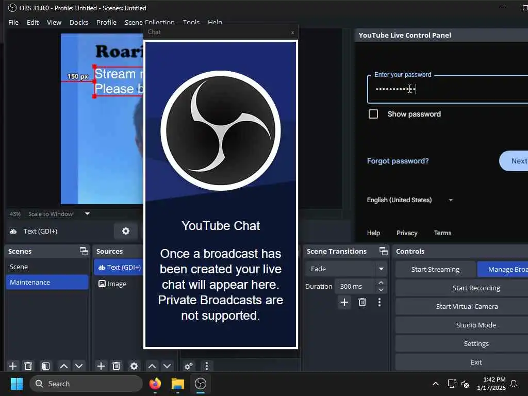Open audio mixer three-dot menu at bottom
Viewport: 528px width, 396px height.
207,366
